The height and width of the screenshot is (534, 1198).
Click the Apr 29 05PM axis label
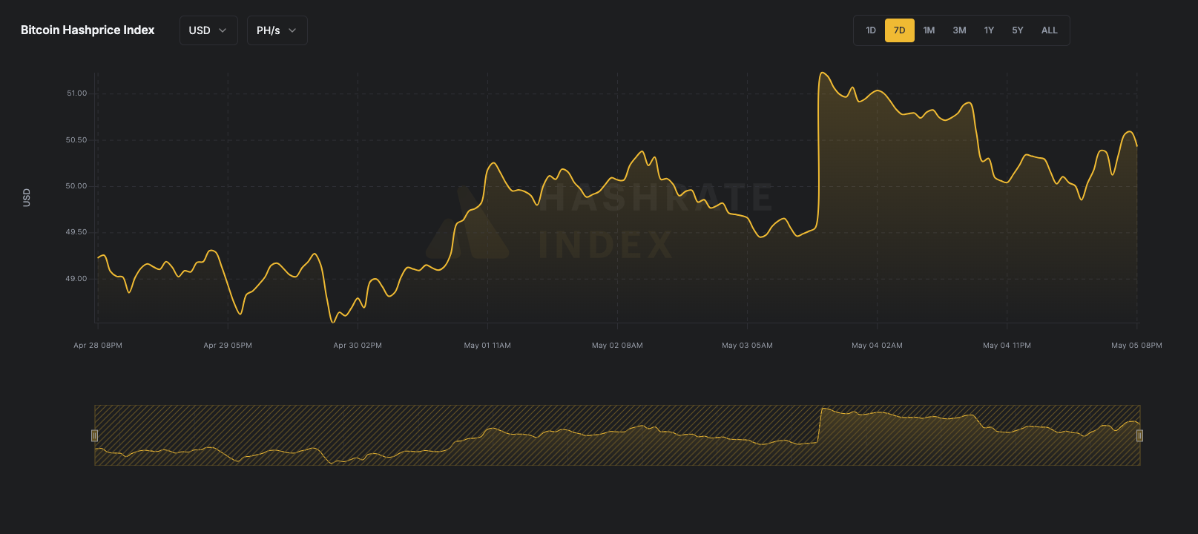pyautogui.click(x=228, y=346)
